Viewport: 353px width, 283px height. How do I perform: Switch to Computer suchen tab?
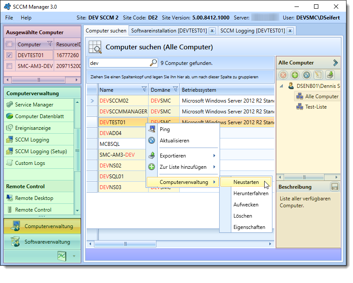pos(106,31)
